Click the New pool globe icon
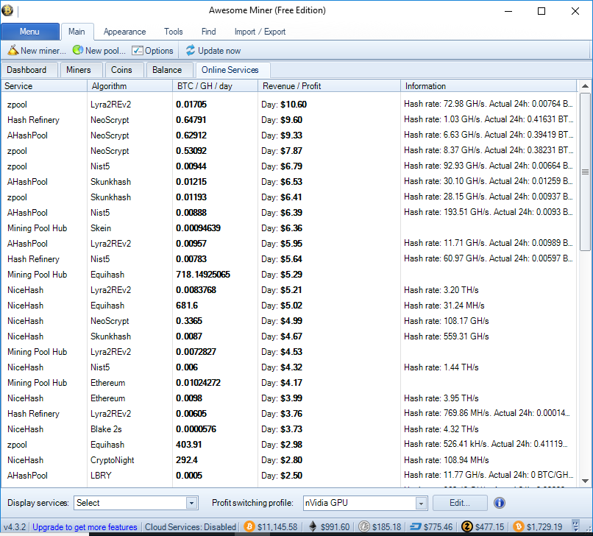The height and width of the screenshot is (536, 593). pyautogui.click(x=78, y=50)
